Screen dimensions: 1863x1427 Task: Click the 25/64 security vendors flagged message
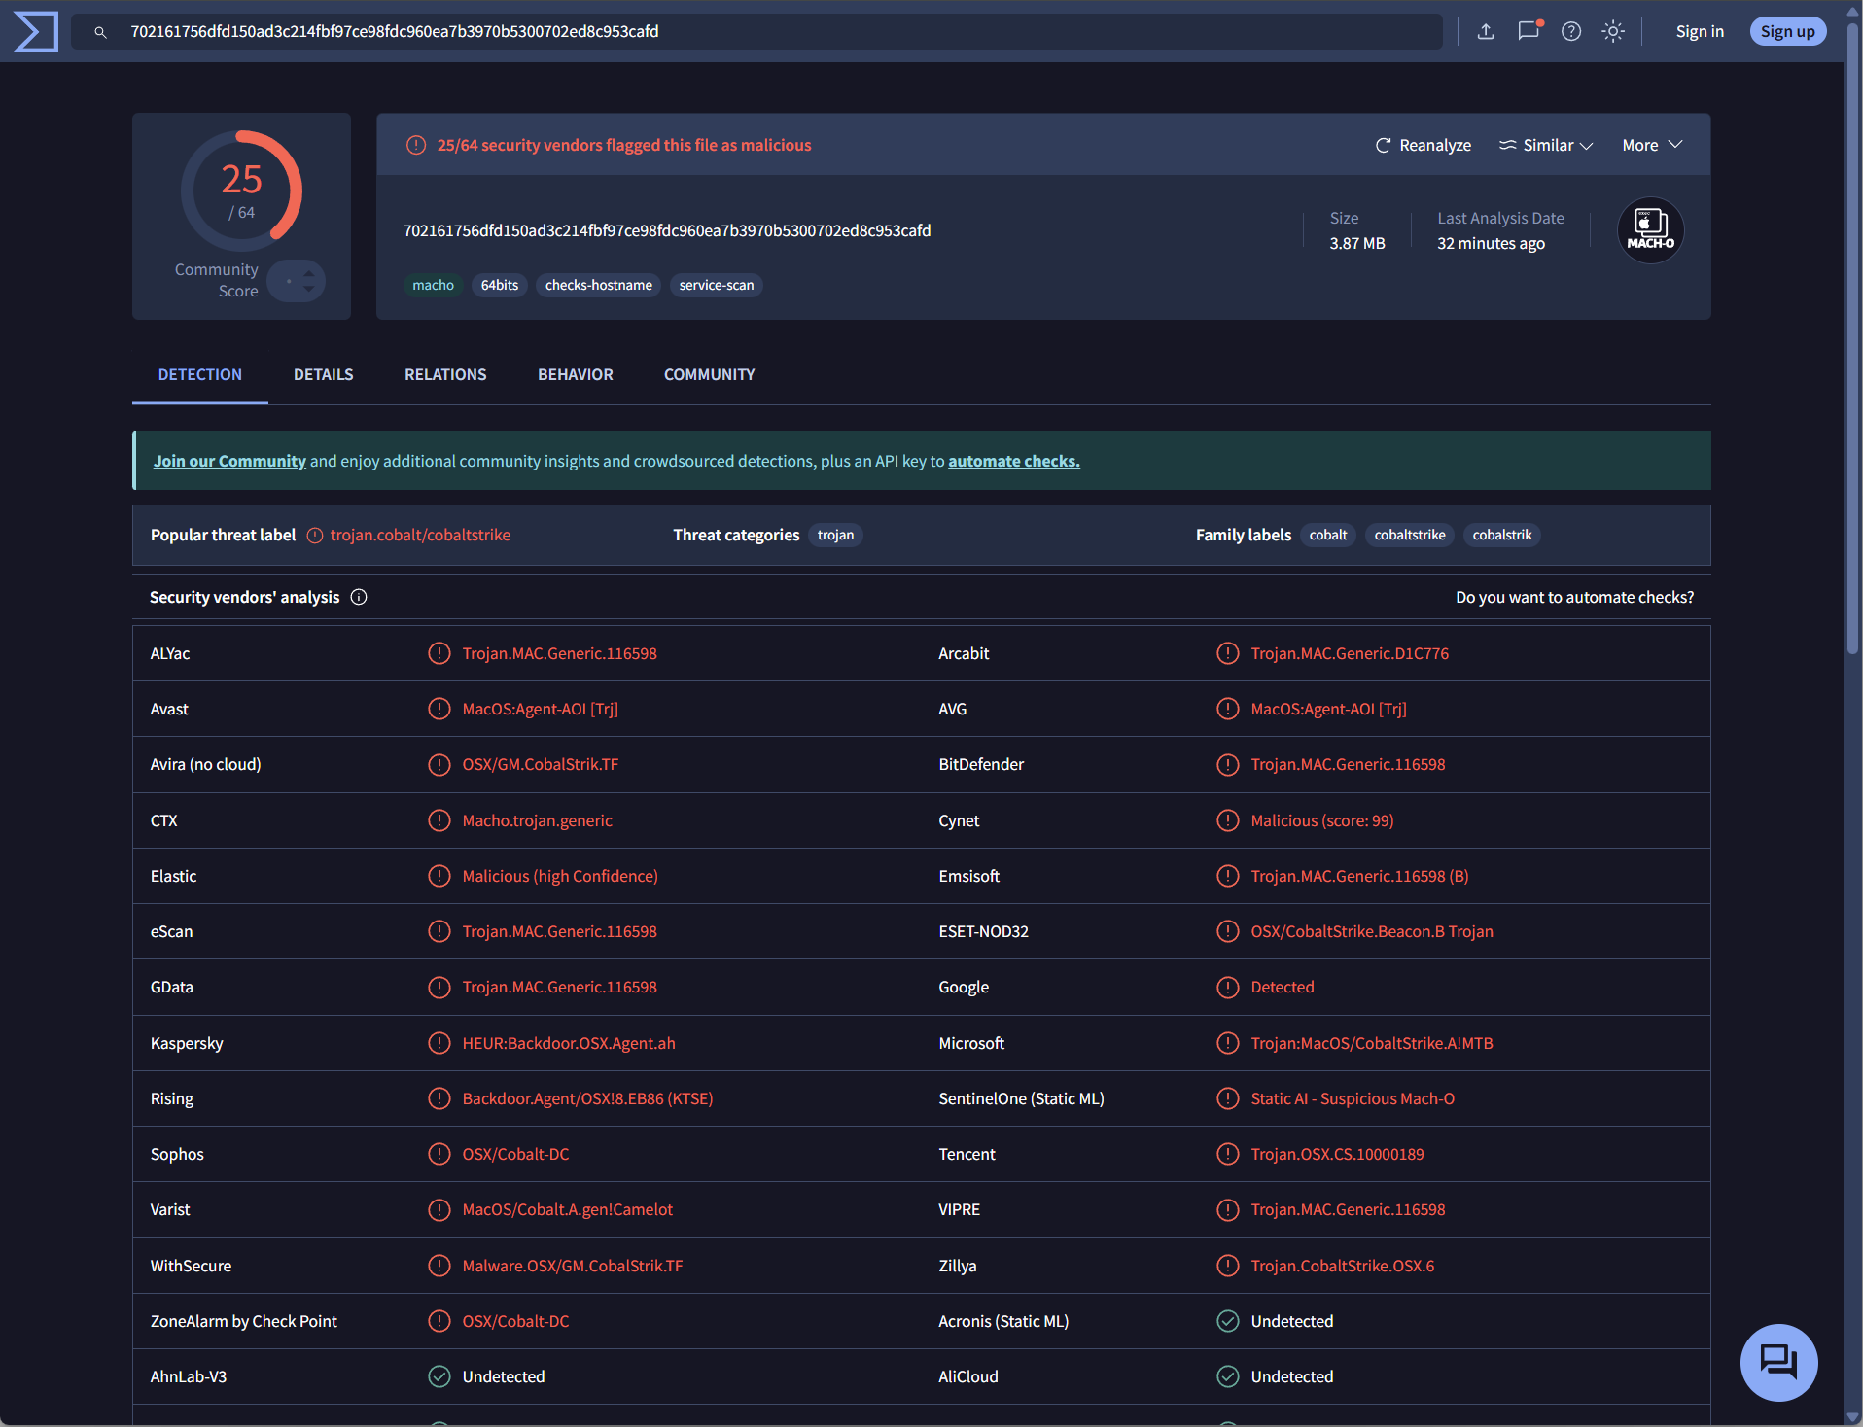click(624, 145)
